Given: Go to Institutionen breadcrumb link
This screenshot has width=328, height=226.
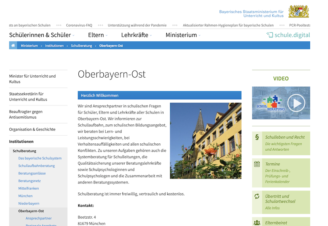Looking at the screenshot, I should coord(54,46).
